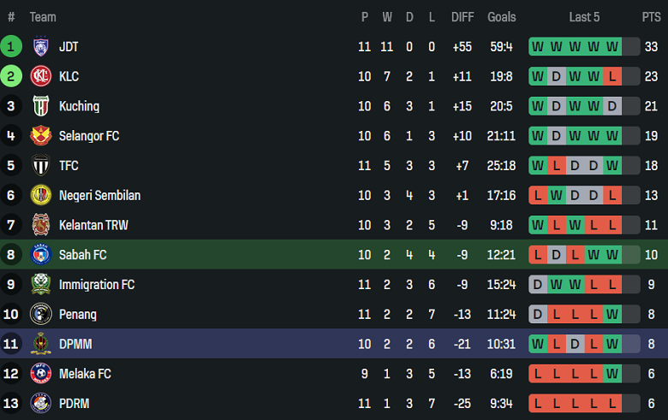Image resolution: width=668 pixels, height=420 pixels.
Task: Click the Penang team crest icon
Action: point(41,314)
